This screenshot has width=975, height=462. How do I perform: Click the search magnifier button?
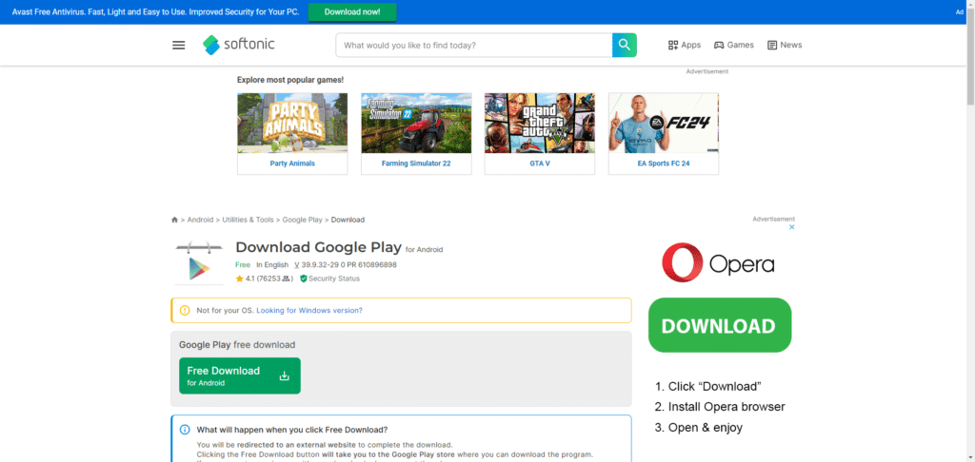tap(625, 46)
